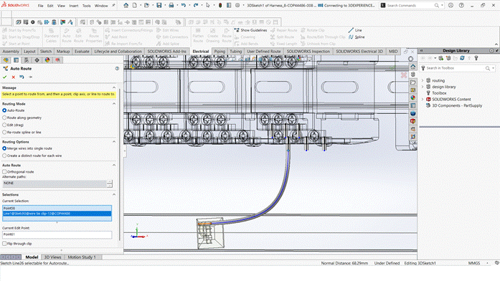Open the Tools menu
The height and width of the screenshot is (281, 500).
click(86, 6)
